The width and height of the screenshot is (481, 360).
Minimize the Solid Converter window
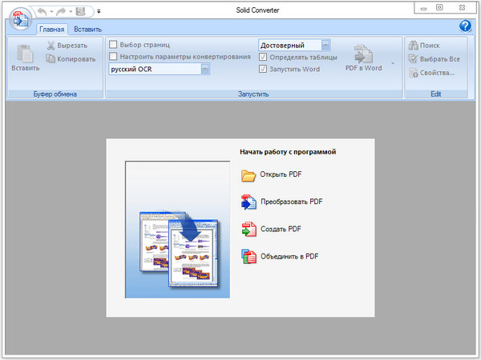click(x=423, y=8)
